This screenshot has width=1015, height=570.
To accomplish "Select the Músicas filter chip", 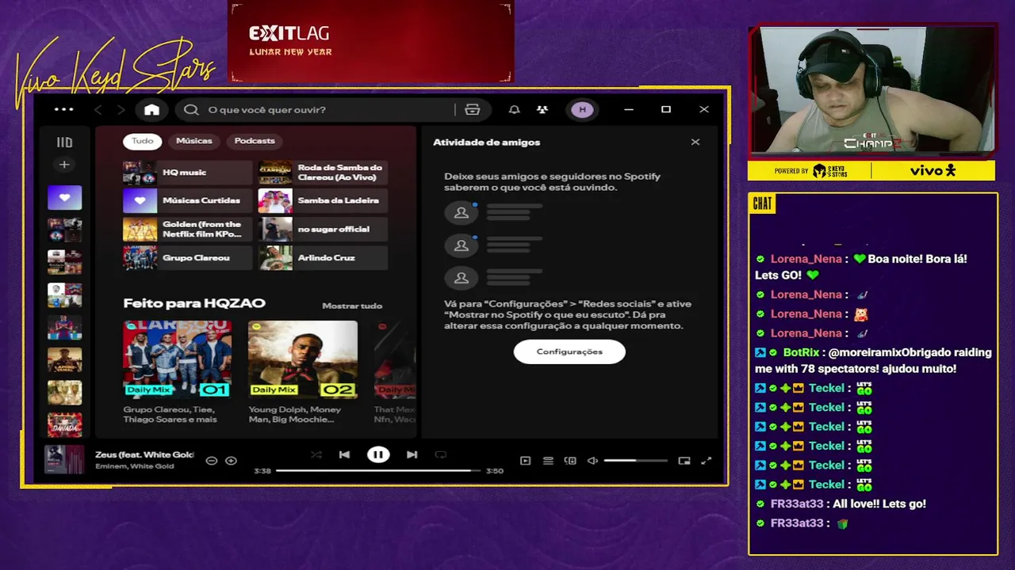I will 194,141.
